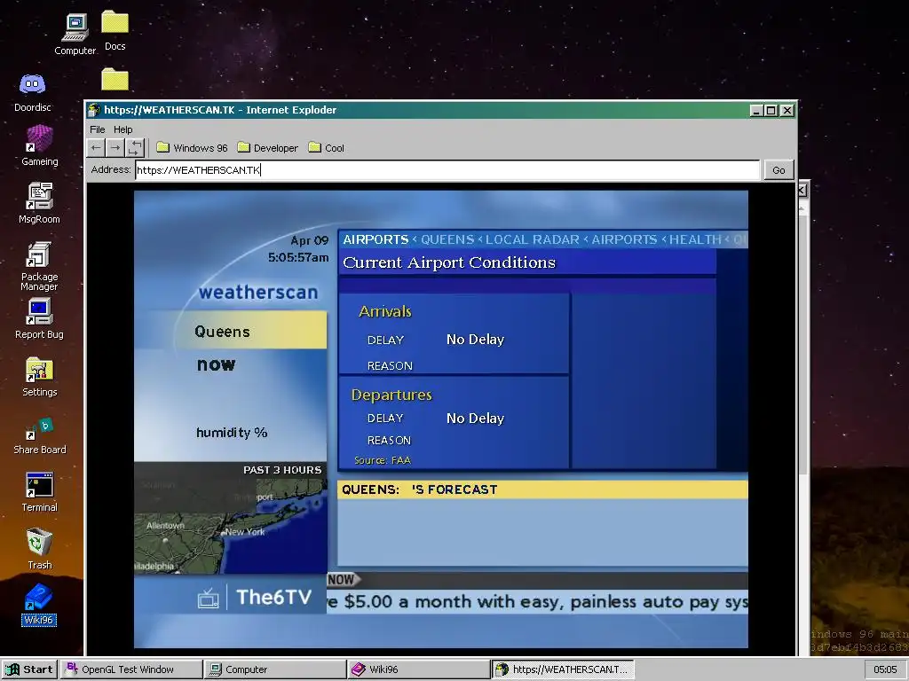This screenshot has width=909, height=681.
Task: Select the Wiki96 desktop icon
Action: 39,605
